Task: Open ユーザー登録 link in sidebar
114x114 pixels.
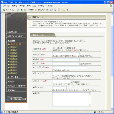Action: [x=13, y=77]
